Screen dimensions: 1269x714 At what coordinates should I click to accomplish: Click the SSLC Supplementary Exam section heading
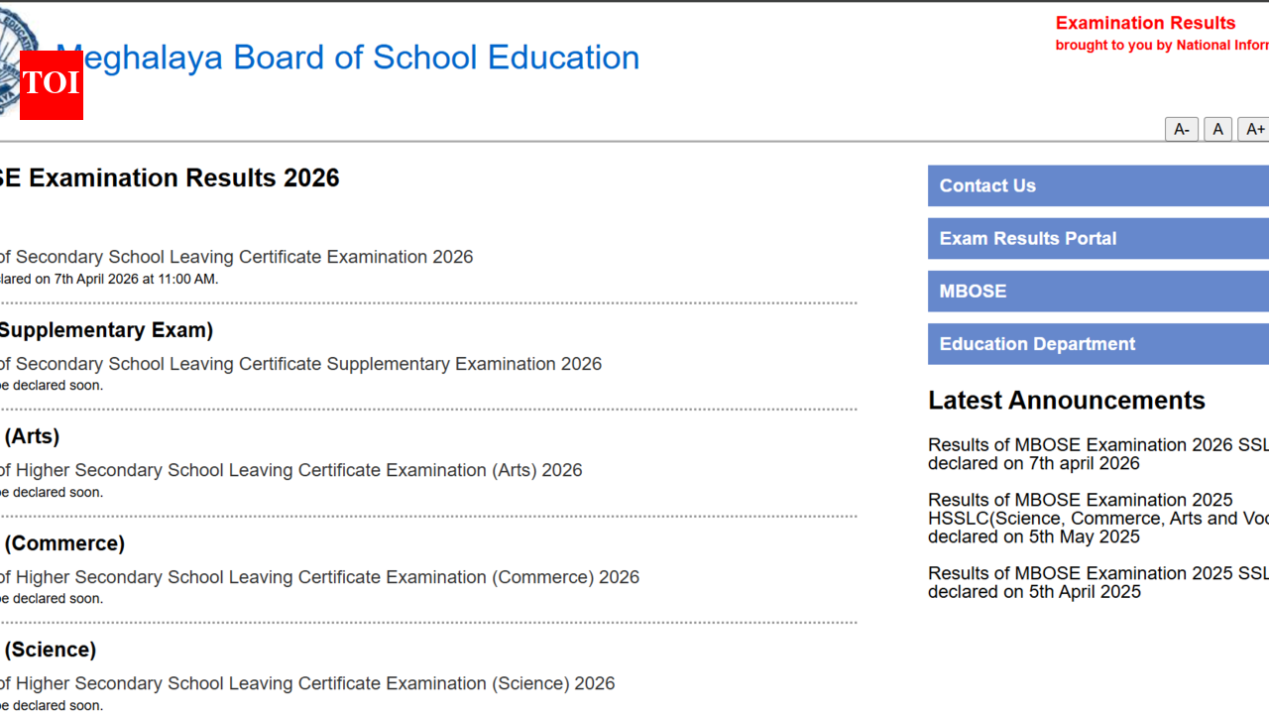tap(107, 329)
